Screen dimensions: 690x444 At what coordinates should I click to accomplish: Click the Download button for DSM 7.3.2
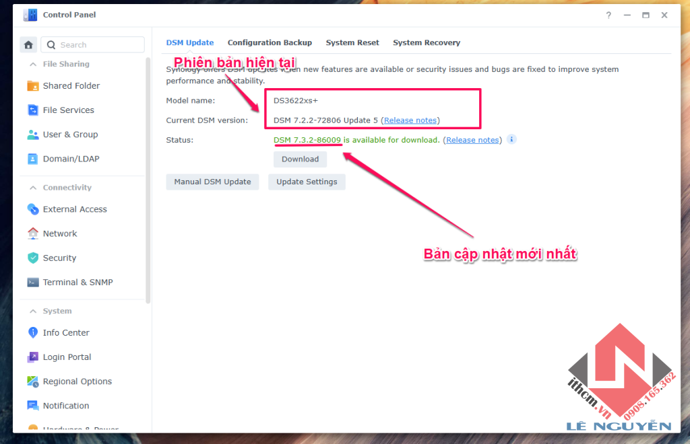click(x=300, y=159)
